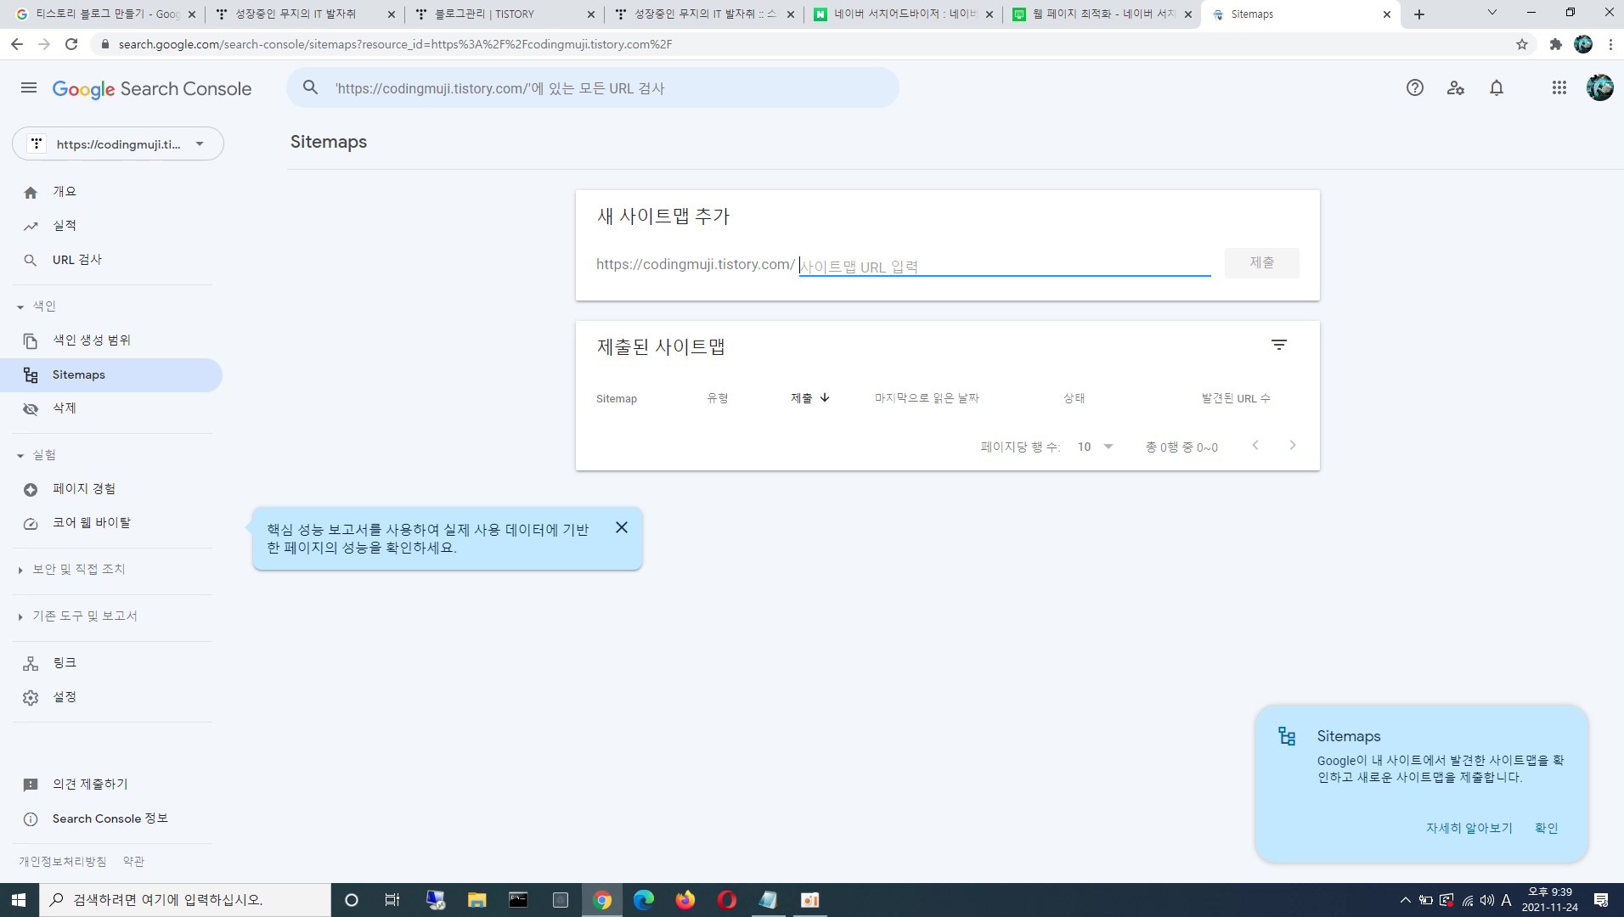Open the hamburger navigation menu
Image resolution: width=1624 pixels, height=917 pixels.
29,87
